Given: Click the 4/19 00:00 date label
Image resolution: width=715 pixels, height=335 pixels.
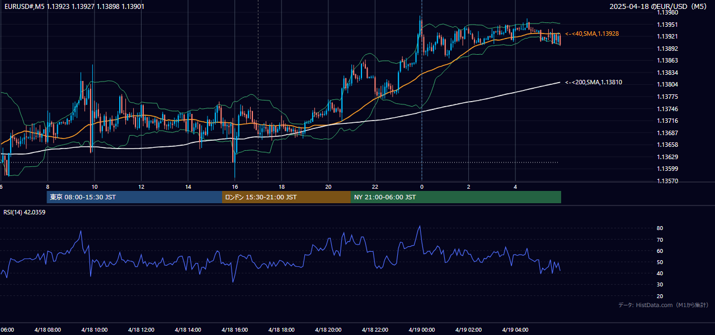Looking at the screenshot, I should (421, 329).
